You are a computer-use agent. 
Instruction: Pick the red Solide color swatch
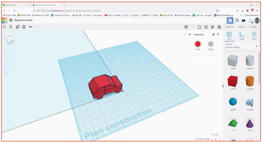pos(198,44)
